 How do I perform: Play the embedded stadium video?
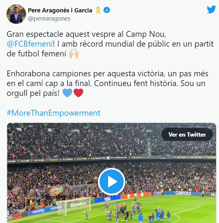112,182
